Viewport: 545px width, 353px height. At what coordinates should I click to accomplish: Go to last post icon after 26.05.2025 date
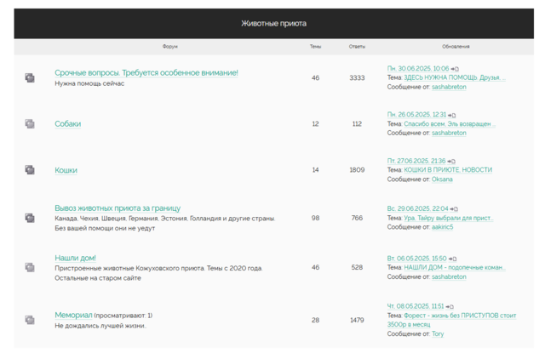pyautogui.click(x=451, y=115)
